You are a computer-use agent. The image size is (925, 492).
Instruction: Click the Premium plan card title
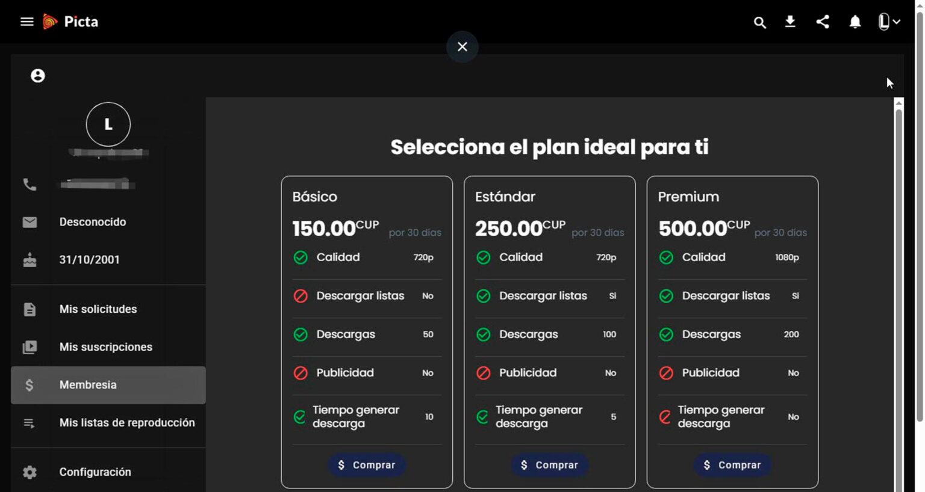pos(688,197)
